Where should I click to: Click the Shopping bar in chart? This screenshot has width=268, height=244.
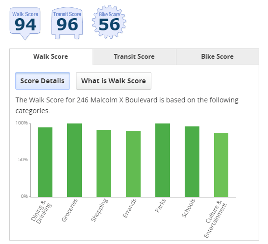pos(104,163)
